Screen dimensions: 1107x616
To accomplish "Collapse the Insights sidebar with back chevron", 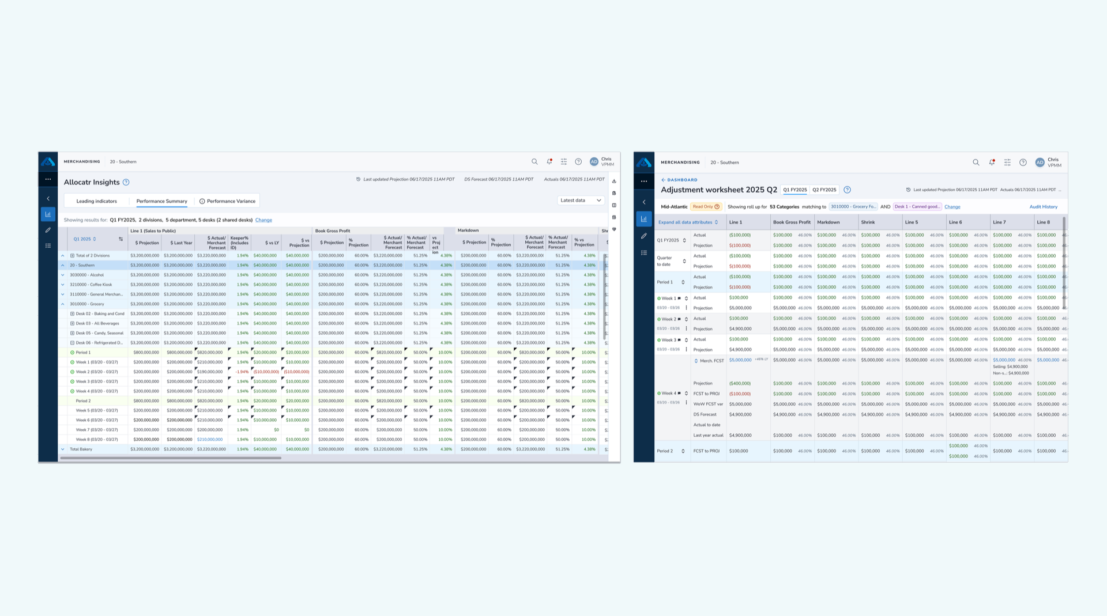I will click(x=48, y=199).
